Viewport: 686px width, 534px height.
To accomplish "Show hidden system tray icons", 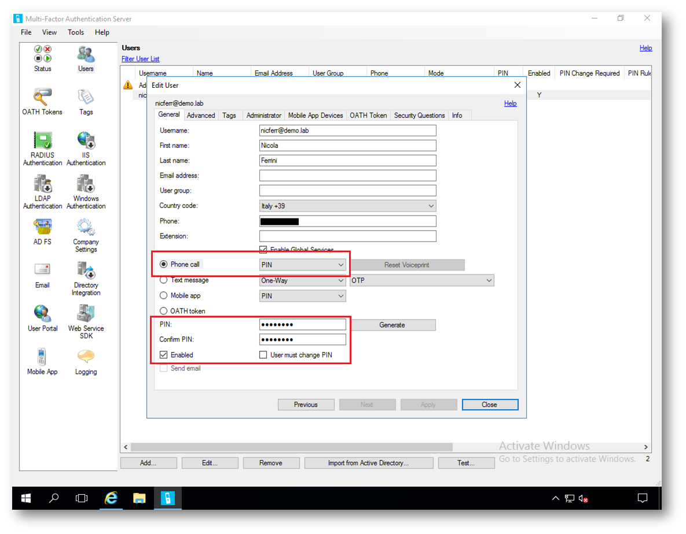I will point(555,498).
